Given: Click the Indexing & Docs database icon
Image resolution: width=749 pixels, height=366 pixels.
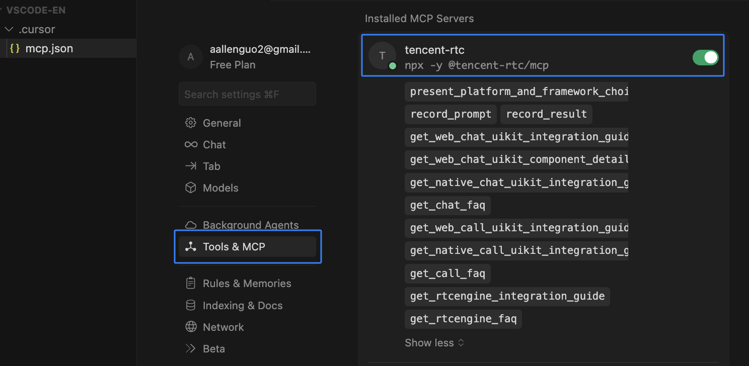Looking at the screenshot, I should pos(191,305).
